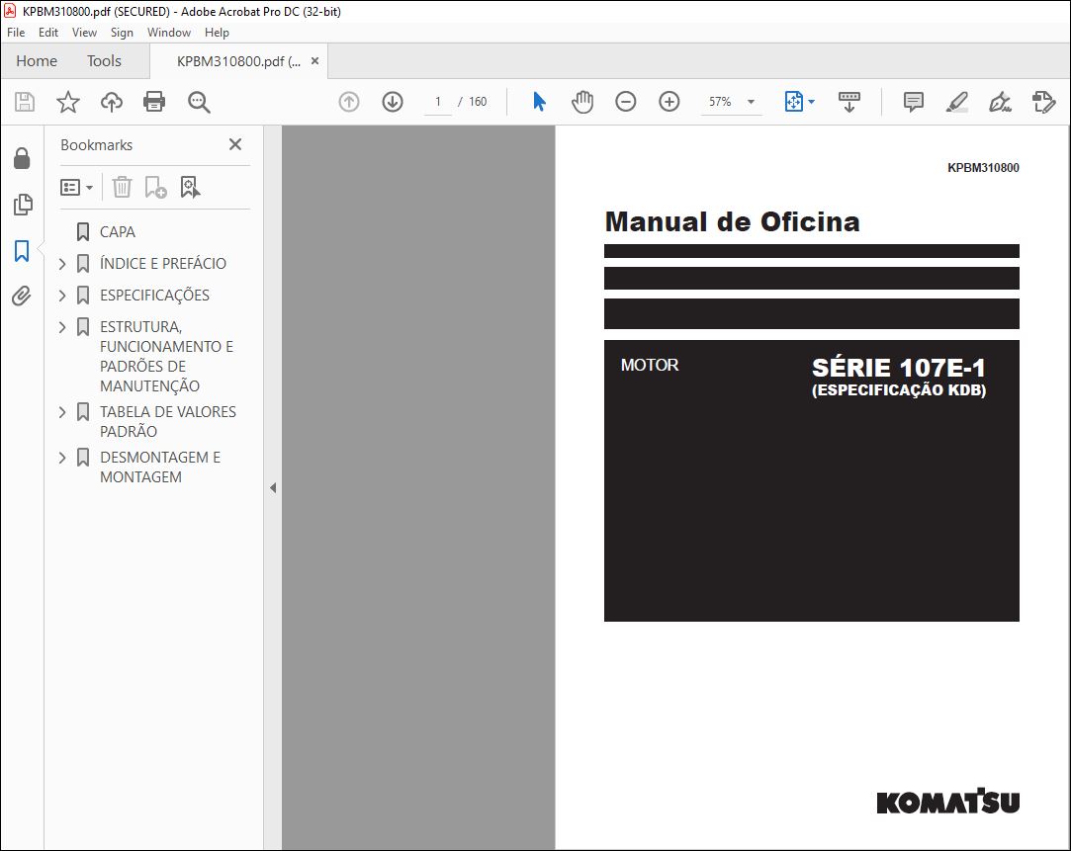
Task: Expand the ÍNDICE E PREFÁCIO bookmark
Action: (62, 264)
